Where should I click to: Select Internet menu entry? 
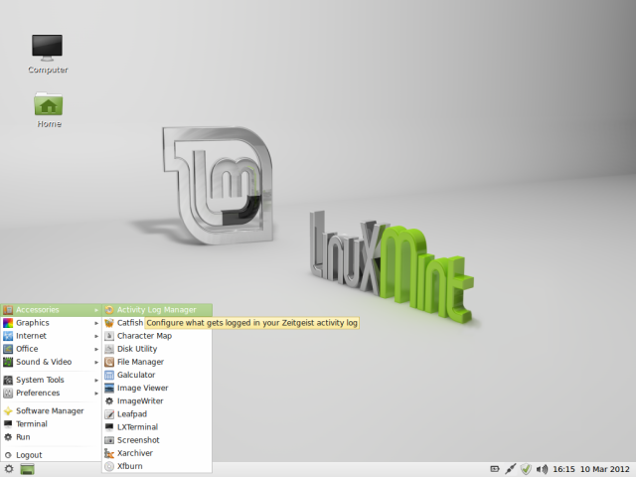[x=51, y=336]
